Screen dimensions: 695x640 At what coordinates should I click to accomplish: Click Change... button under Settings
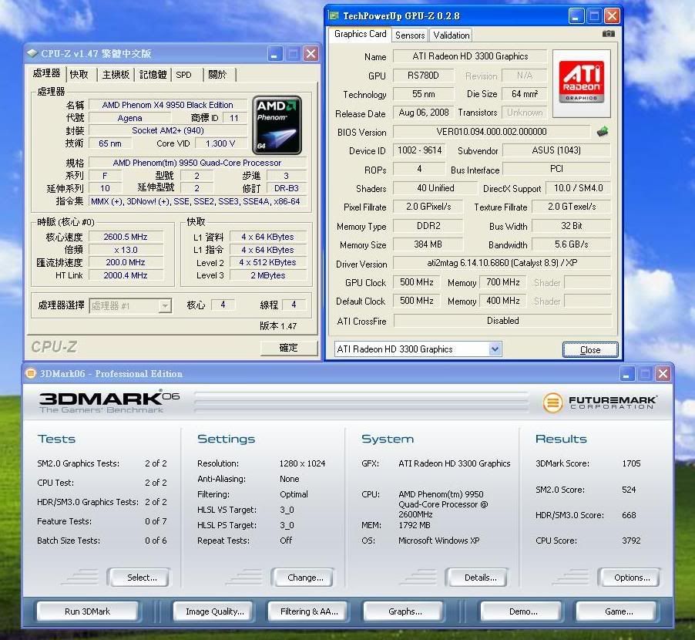click(302, 578)
